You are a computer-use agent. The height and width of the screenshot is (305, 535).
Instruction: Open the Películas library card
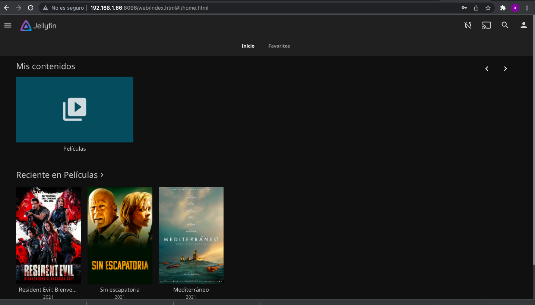(x=75, y=109)
